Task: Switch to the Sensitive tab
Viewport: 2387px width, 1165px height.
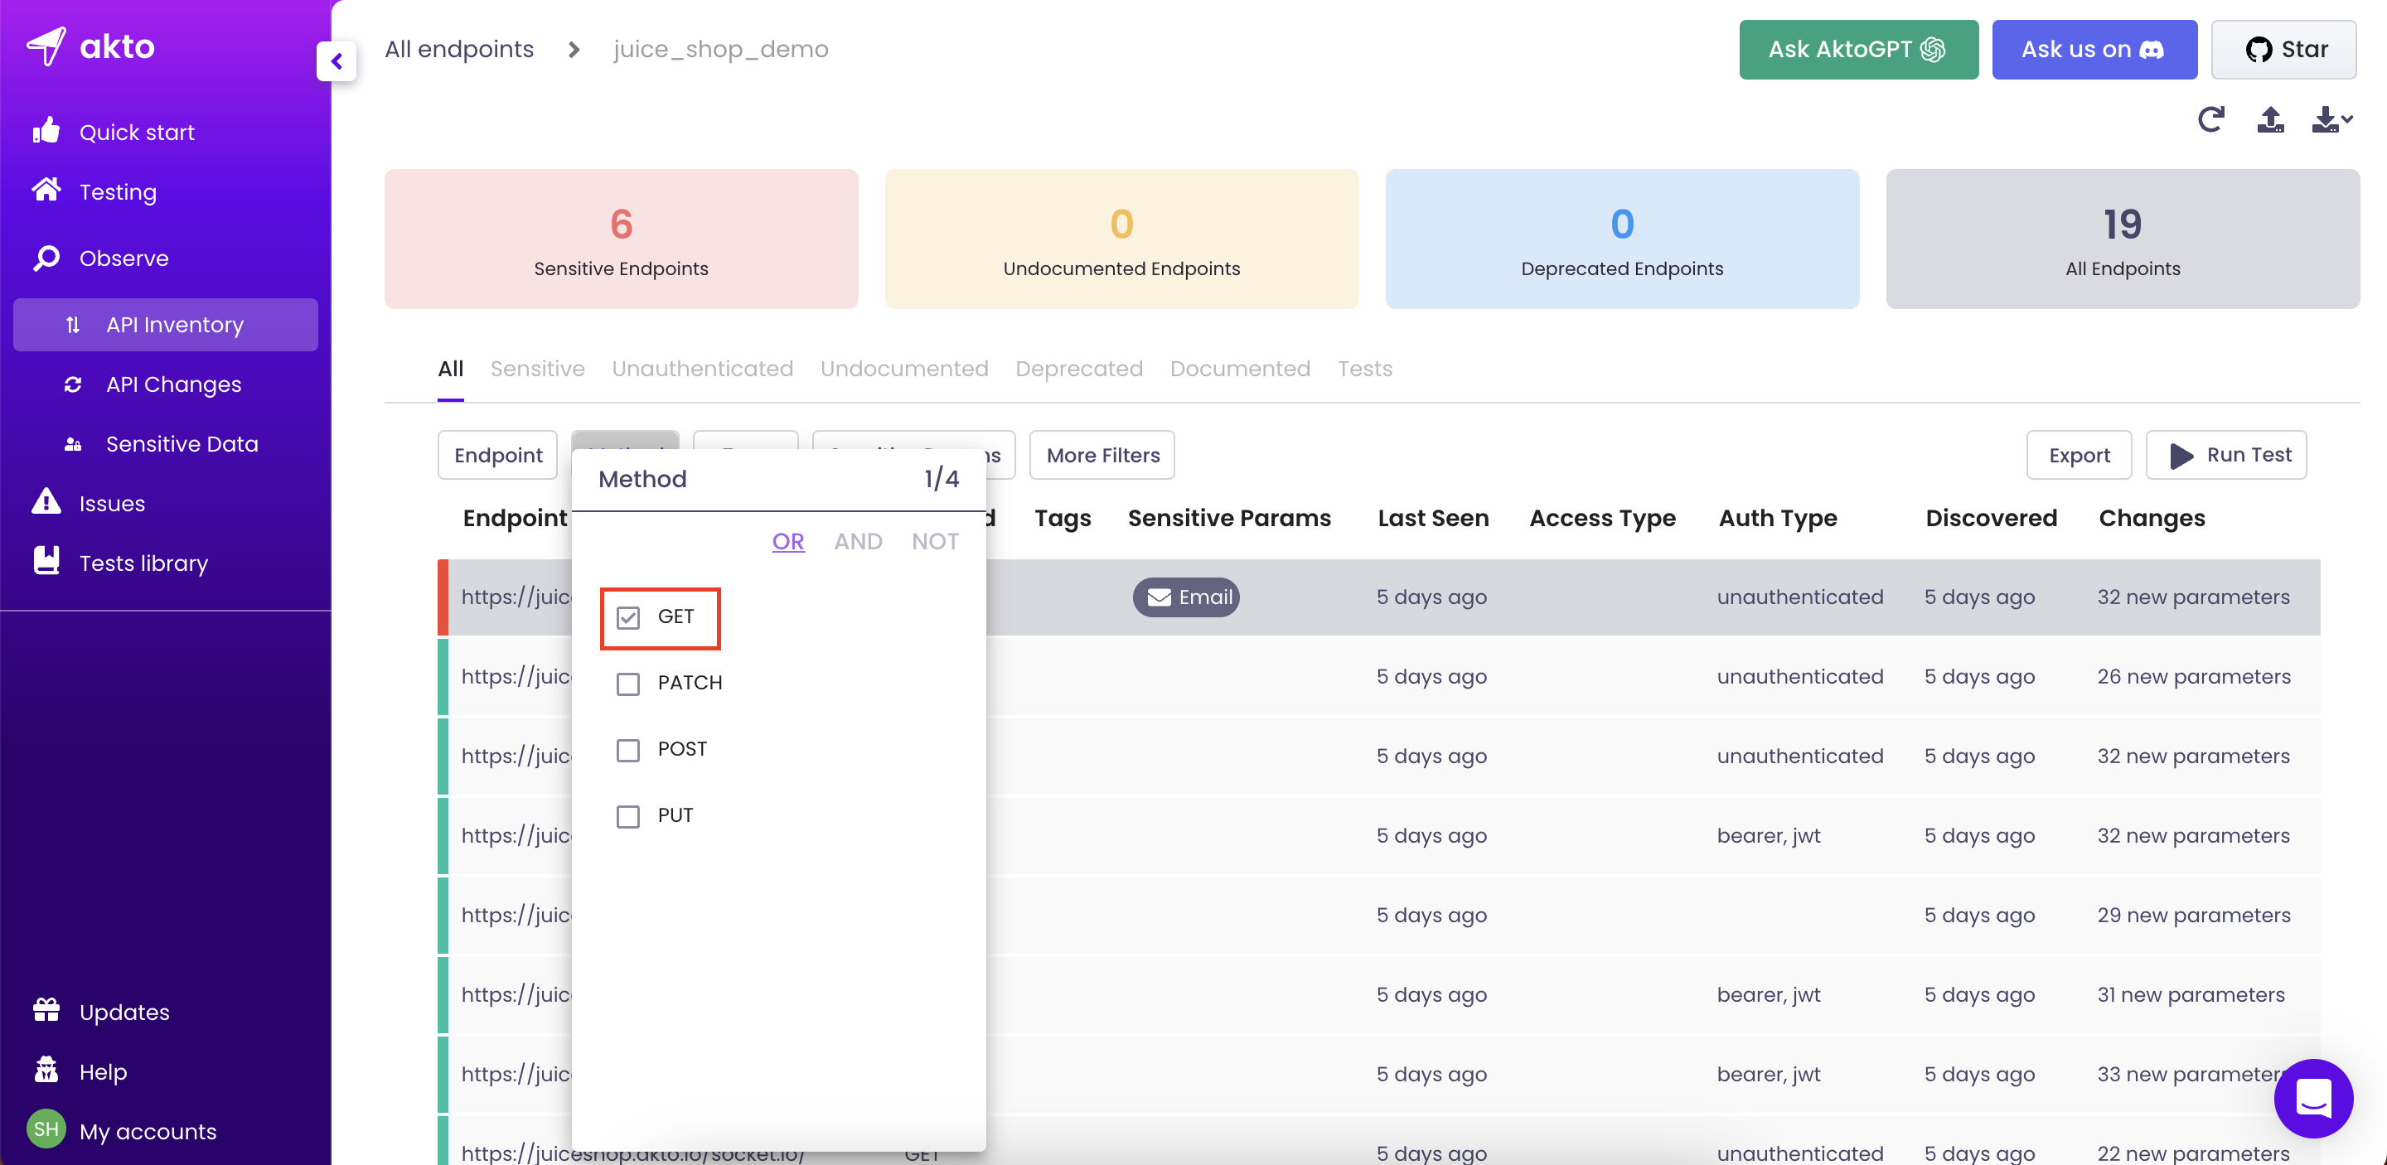Action: 536,369
